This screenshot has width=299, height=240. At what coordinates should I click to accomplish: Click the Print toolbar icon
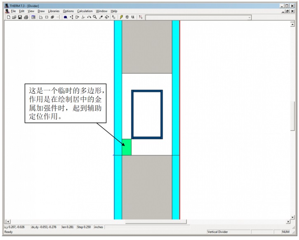tap(26, 17)
